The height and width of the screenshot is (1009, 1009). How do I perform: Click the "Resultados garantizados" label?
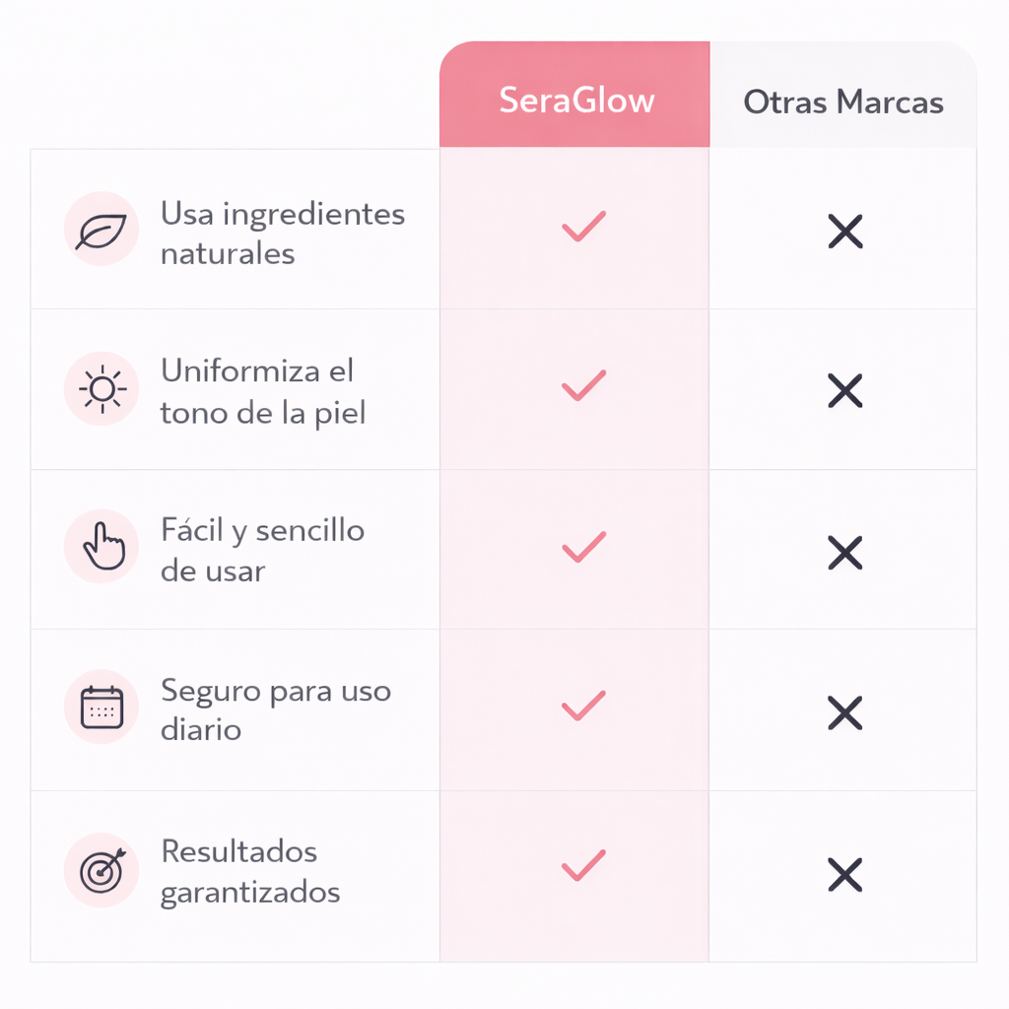click(250, 871)
